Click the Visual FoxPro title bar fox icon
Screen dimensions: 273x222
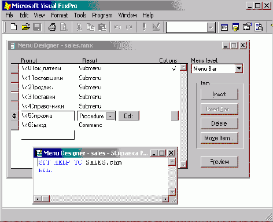(8, 6)
